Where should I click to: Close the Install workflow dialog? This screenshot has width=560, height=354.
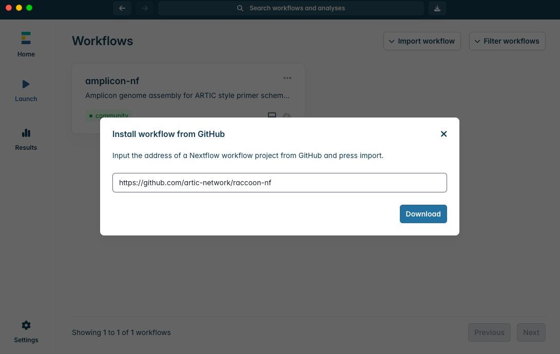444,134
